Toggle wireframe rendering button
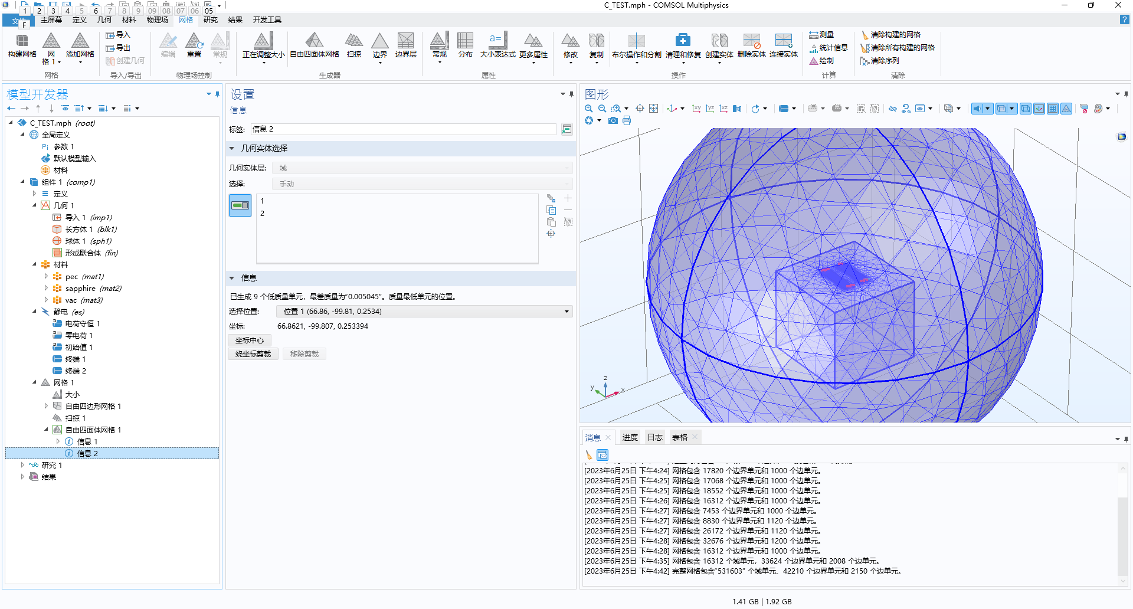This screenshot has width=1133, height=609. coord(1026,109)
